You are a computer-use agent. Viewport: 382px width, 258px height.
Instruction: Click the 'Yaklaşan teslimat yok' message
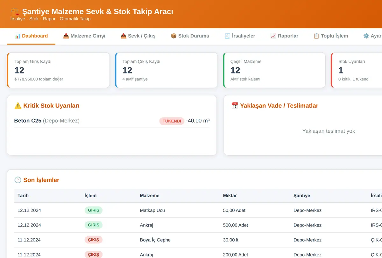[329, 131]
